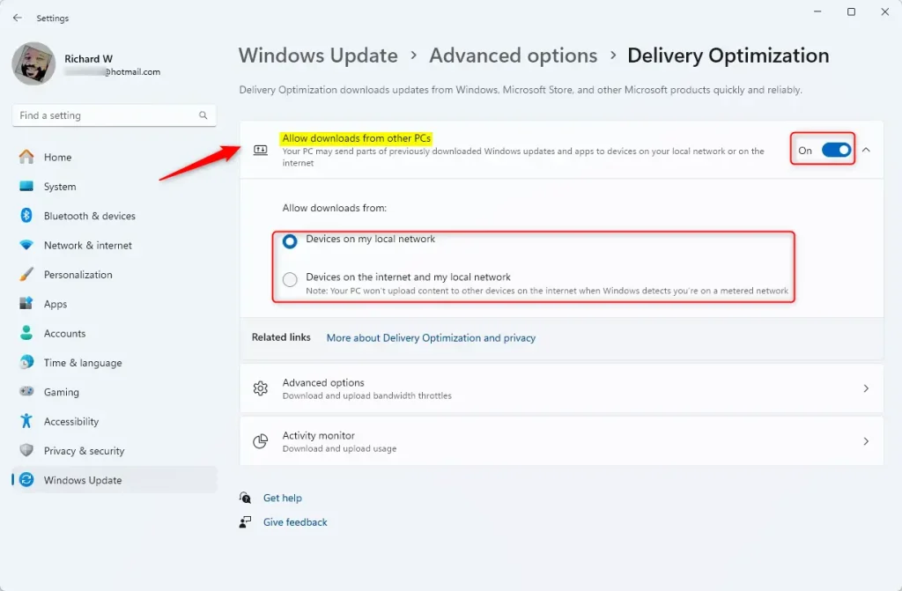This screenshot has height=591, width=902.
Task: Switch to Personalization settings
Action: click(114, 275)
